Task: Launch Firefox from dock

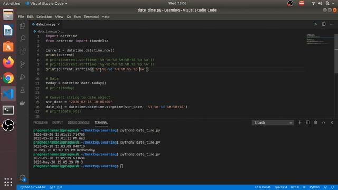Action: click(x=8, y=62)
